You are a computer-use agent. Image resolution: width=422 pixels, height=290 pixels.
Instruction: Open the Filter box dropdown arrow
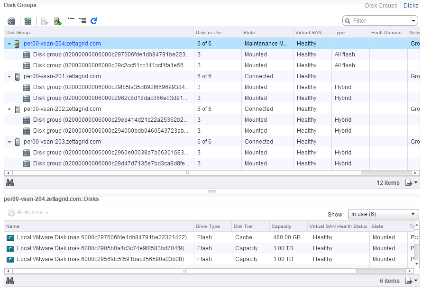[413, 21]
